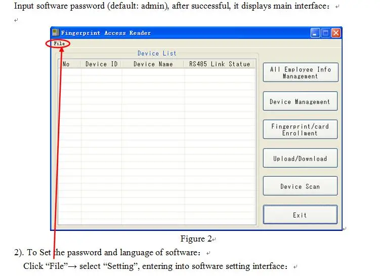Select the Device Name column header
This screenshot has width=380, height=276.
[x=153, y=64]
